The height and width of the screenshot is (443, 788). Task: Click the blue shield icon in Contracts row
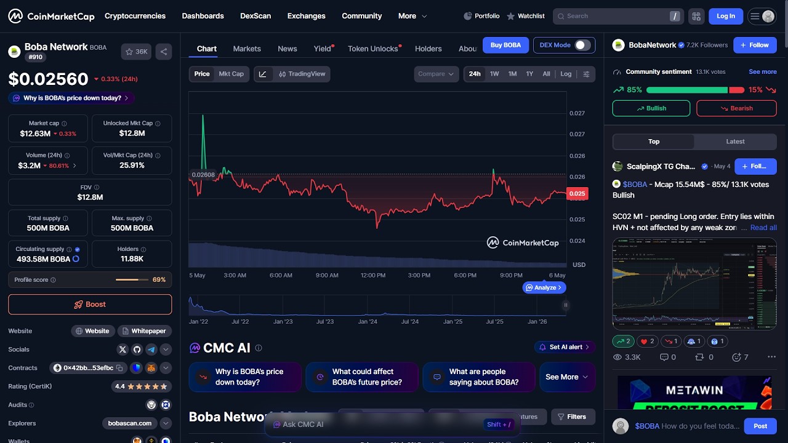coord(136,368)
